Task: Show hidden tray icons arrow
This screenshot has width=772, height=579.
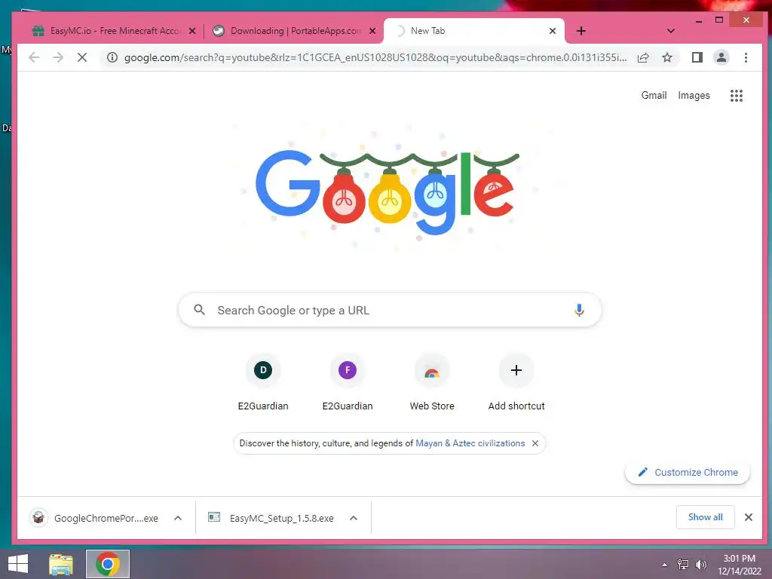Action: point(665,565)
